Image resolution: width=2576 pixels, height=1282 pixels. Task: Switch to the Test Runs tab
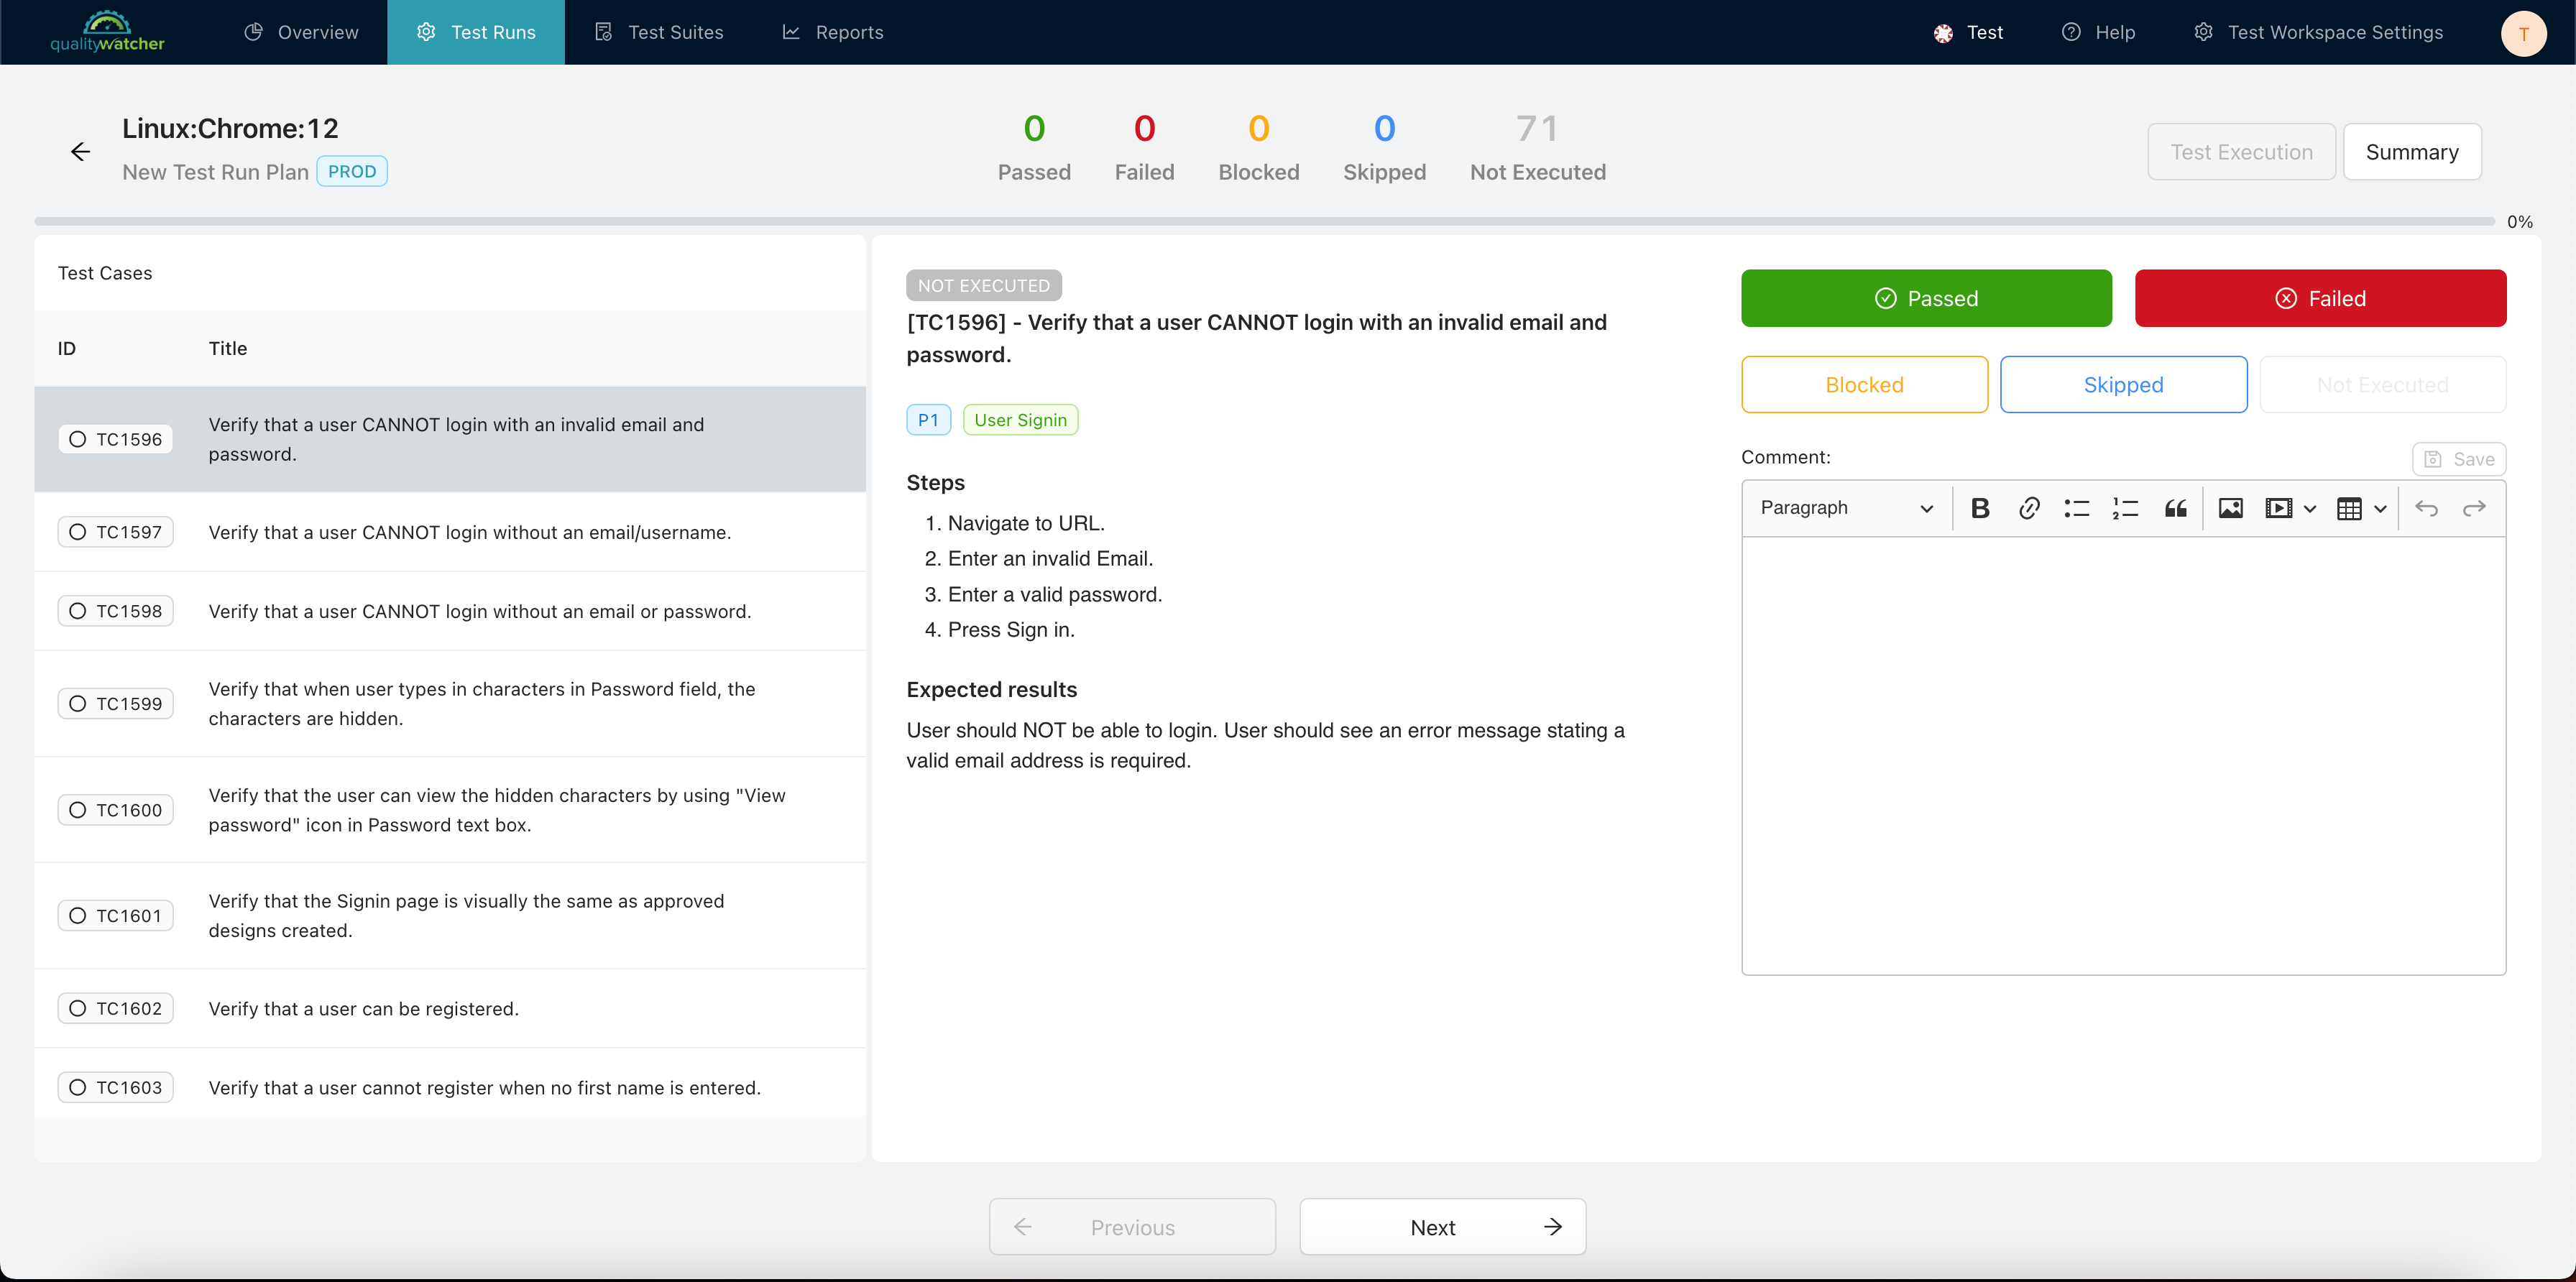pos(476,32)
